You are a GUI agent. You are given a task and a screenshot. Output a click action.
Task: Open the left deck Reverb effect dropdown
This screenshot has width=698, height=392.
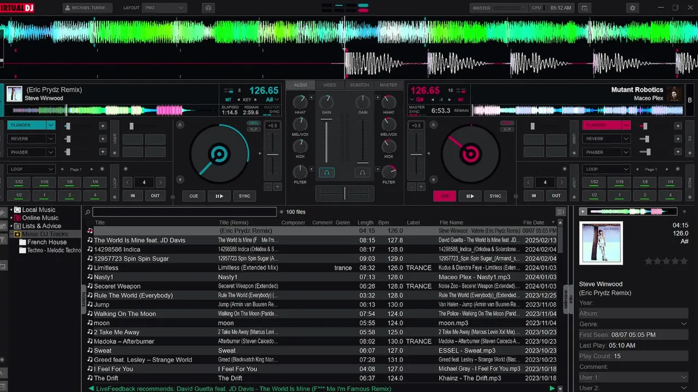pyautogui.click(x=51, y=139)
